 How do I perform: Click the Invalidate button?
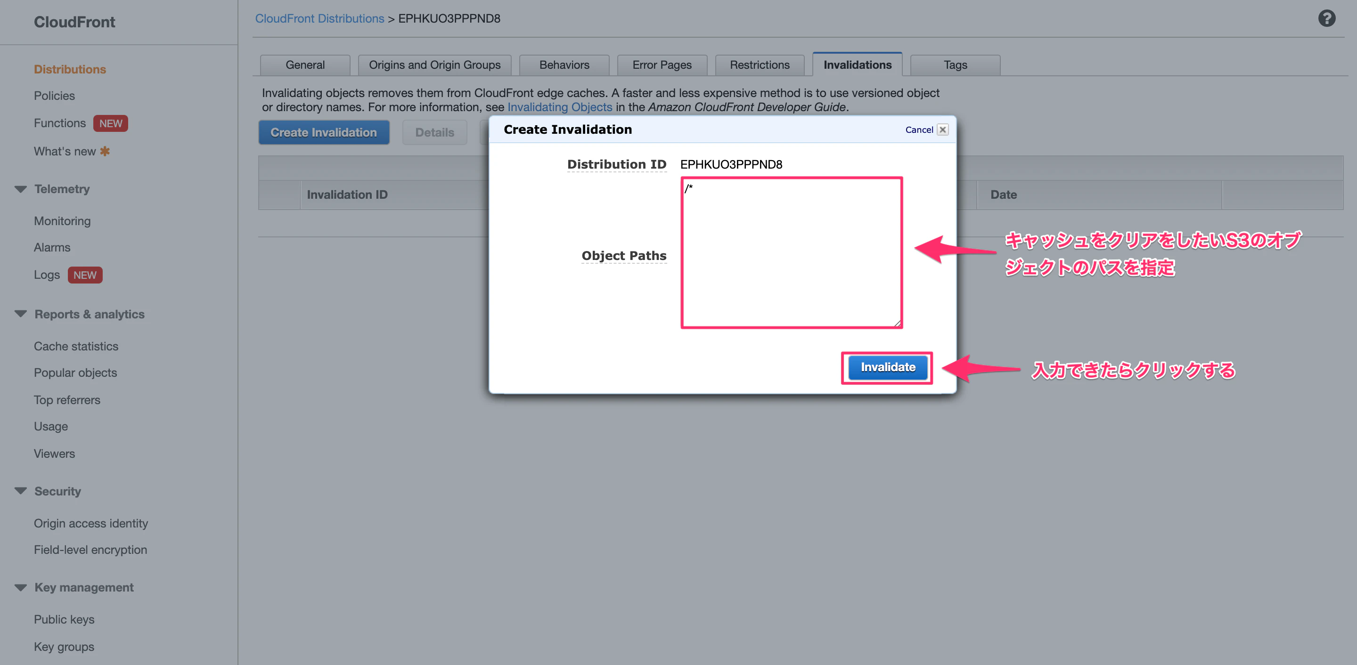(x=888, y=367)
